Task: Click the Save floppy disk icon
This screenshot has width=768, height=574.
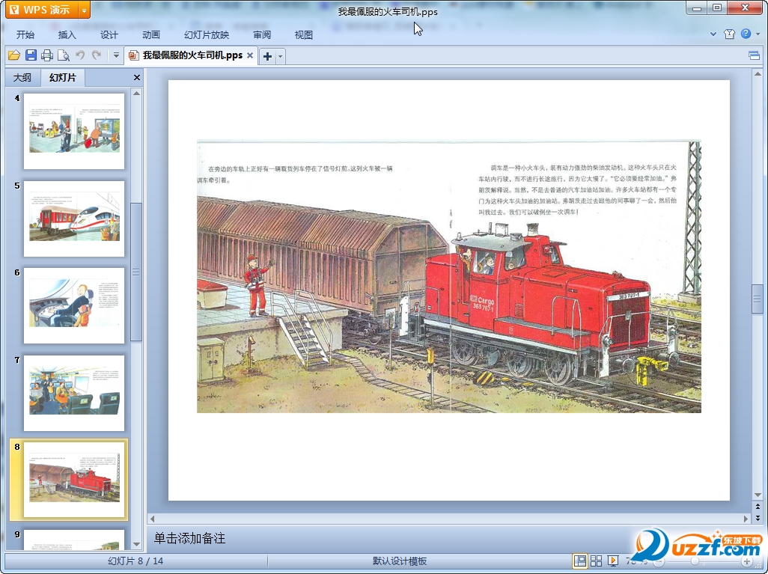Action: point(31,55)
